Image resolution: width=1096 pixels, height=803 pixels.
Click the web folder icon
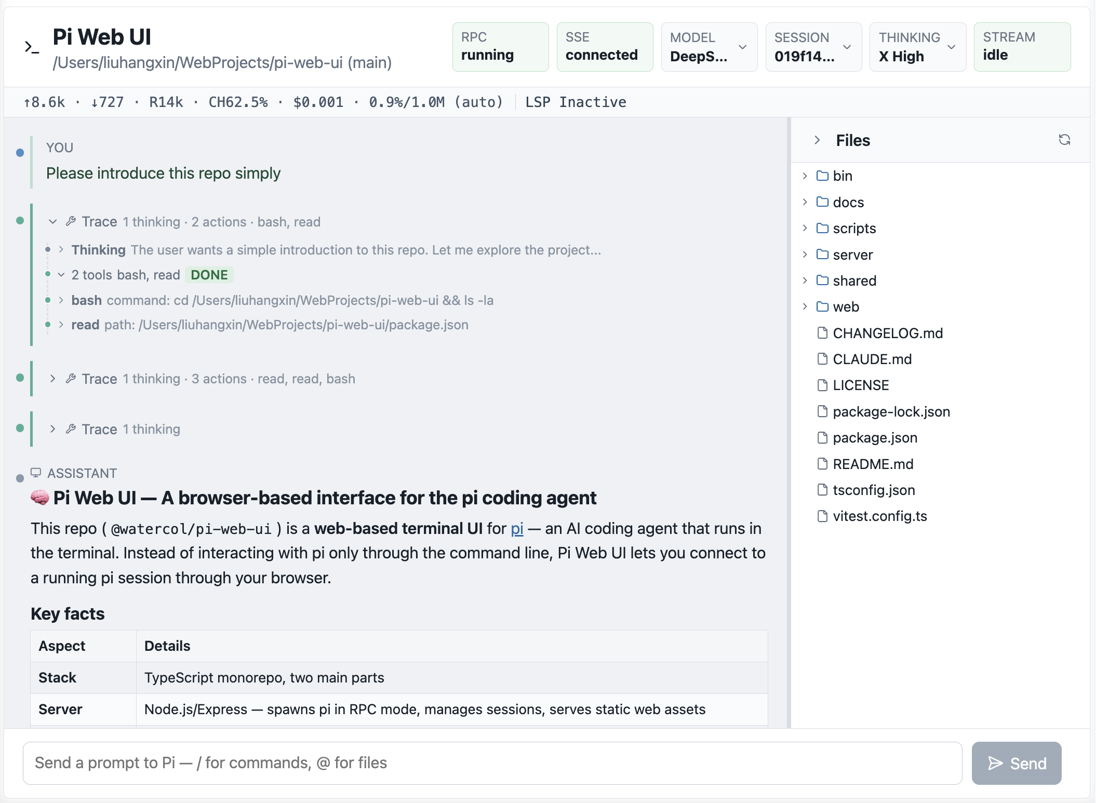[822, 306]
